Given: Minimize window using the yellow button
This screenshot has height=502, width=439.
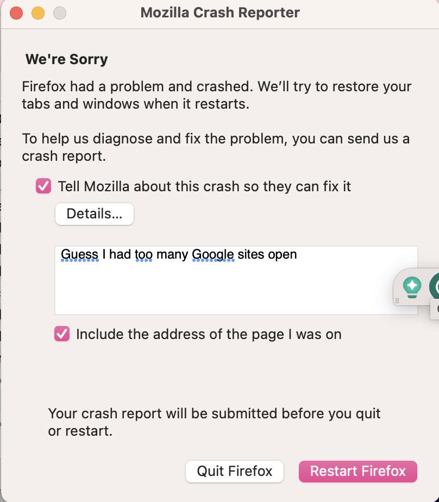Looking at the screenshot, I should (x=38, y=13).
